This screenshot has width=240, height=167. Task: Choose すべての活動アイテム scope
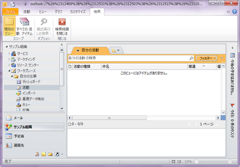pyautogui.click(x=25, y=26)
